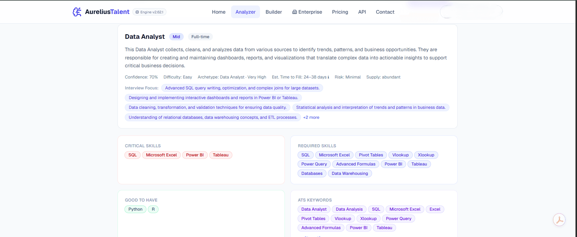Click the floating PDF export icon
The image size is (577, 237).
(x=559, y=220)
